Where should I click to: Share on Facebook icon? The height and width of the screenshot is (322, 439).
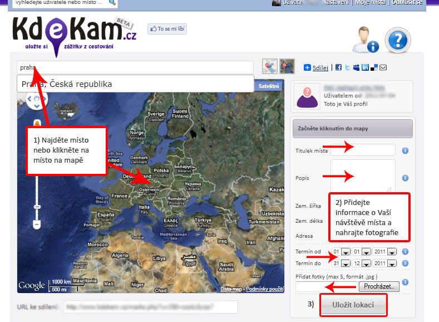[338, 67]
